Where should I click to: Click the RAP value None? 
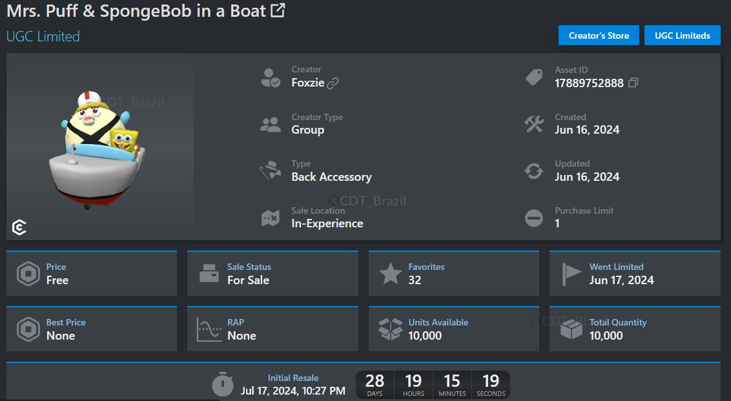click(242, 336)
